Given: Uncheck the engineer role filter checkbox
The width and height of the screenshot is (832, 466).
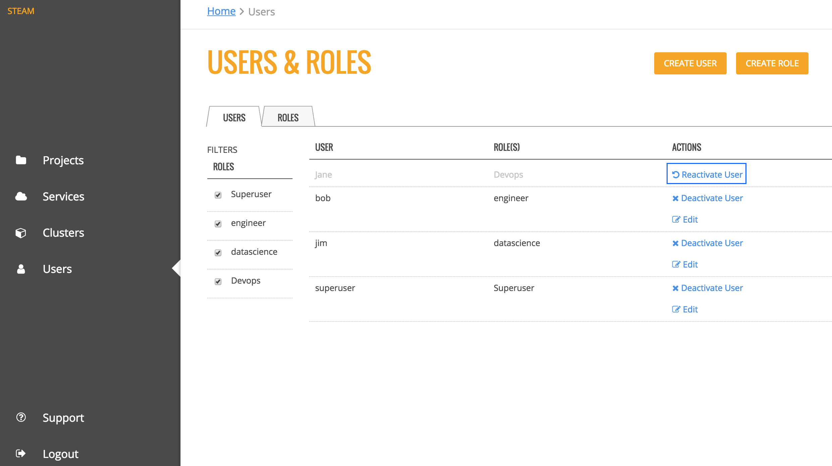Looking at the screenshot, I should pyautogui.click(x=218, y=224).
